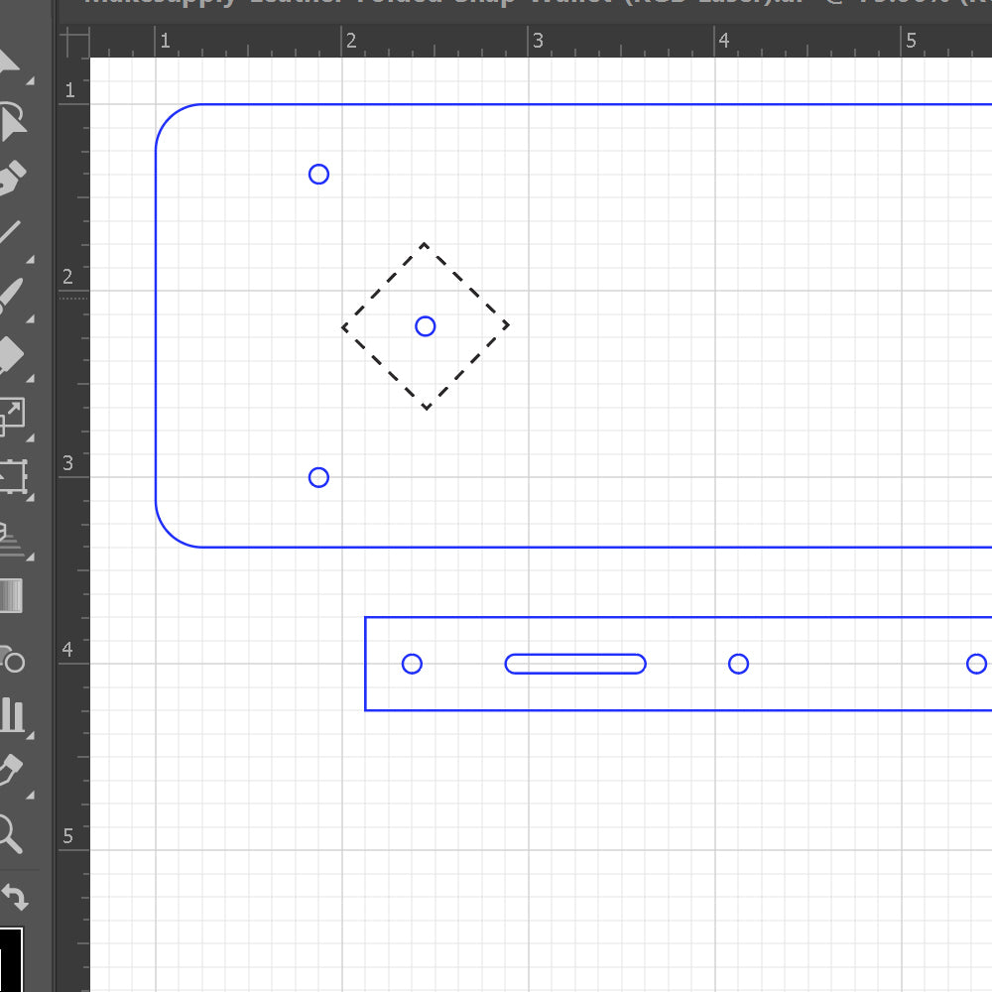Viewport: 992px width, 992px height.
Task: Select the circle inside the dashed diamond
Action: [x=426, y=326]
